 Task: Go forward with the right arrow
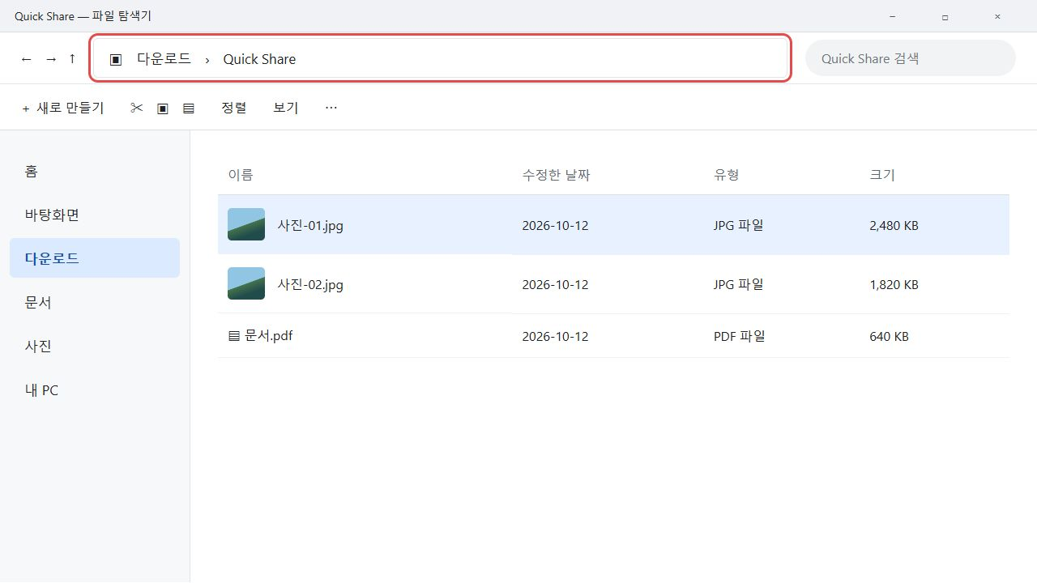pyautogui.click(x=51, y=59)
